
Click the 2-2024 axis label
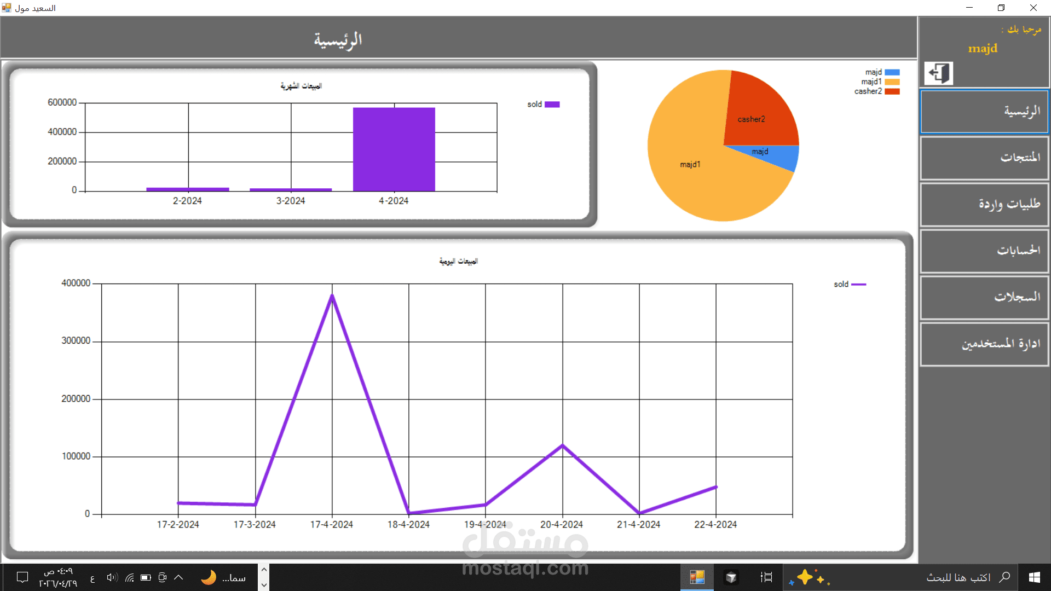[x=187, y=201]
